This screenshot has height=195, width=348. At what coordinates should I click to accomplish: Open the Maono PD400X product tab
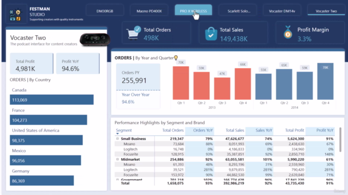pyautogui.click(x=149, y=11)
